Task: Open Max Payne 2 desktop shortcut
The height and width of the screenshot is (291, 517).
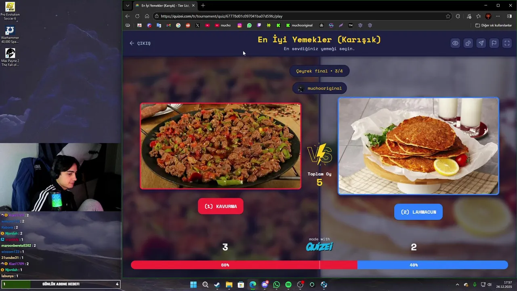Action: coord(10,58)
